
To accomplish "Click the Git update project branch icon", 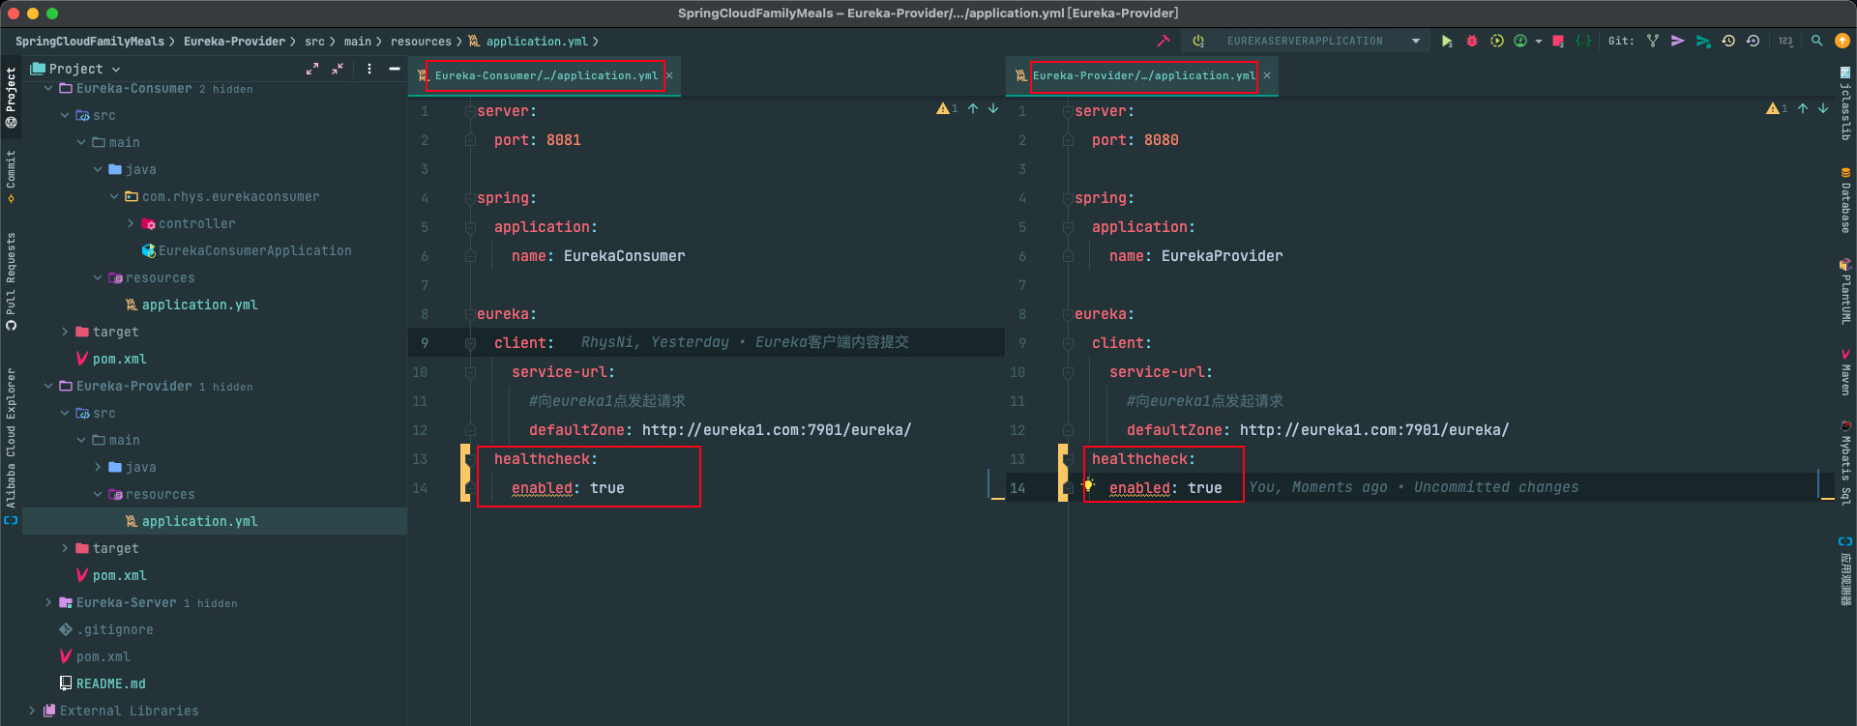I will tap(1653, 41).
